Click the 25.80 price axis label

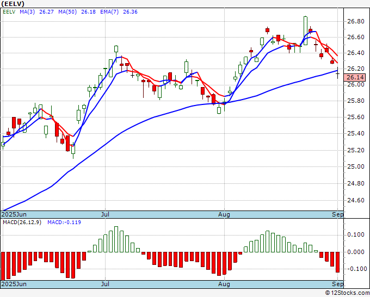coord(356,101)
